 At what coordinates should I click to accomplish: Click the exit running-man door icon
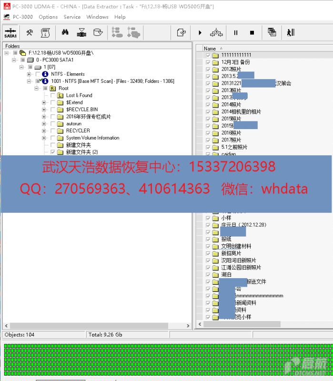click(x=291, y=32)
